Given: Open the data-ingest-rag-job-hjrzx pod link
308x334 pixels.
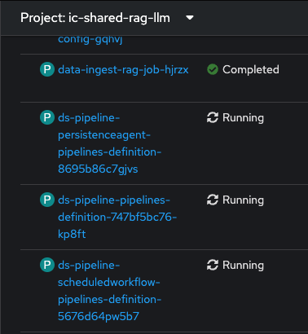Looking at the screenshot, I should click(x=123, y=70).
